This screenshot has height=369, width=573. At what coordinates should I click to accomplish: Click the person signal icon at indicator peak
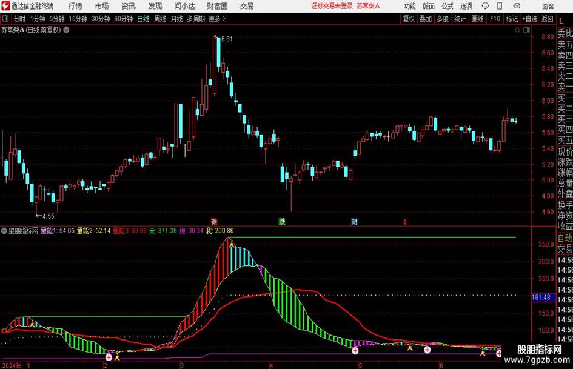tap(232, 243)
